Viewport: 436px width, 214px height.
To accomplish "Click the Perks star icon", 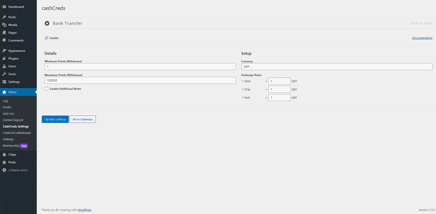I will [x=4, y=162].
